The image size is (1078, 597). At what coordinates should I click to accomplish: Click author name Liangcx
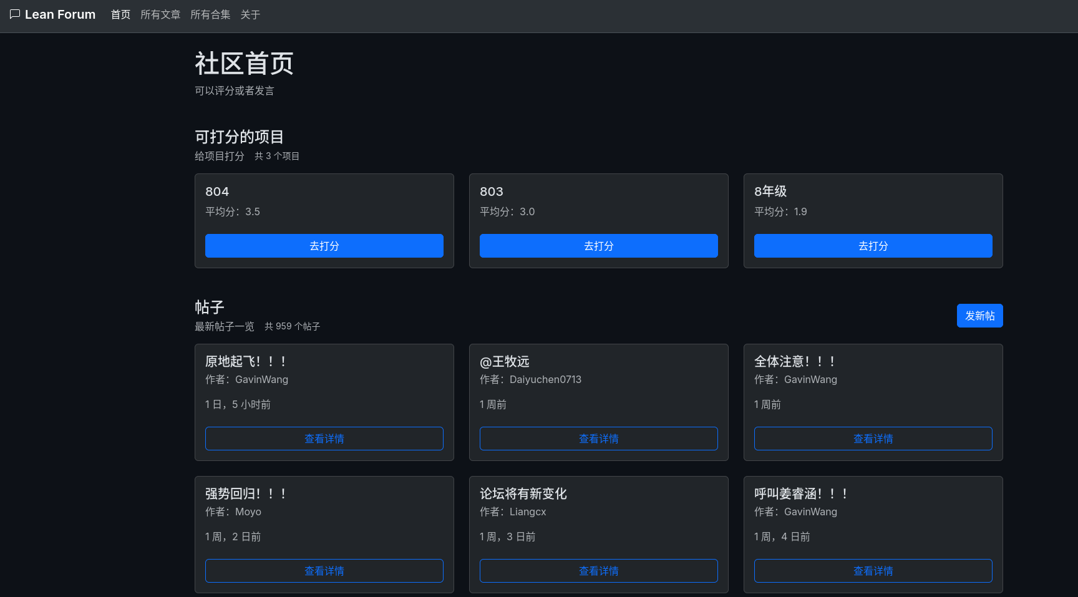click(x=528, y=512)
